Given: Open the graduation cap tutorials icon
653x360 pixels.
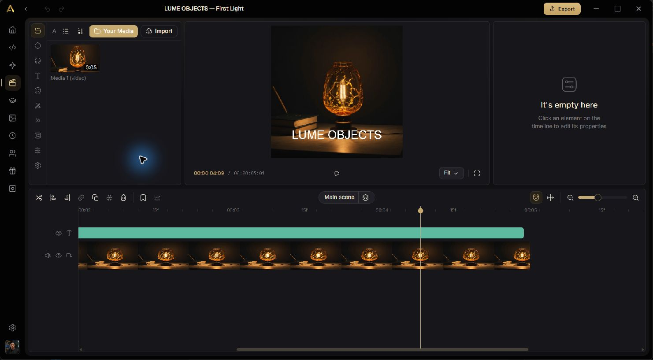Looking at the screenshot, I should pyautogui.click(x=12, y=100).
